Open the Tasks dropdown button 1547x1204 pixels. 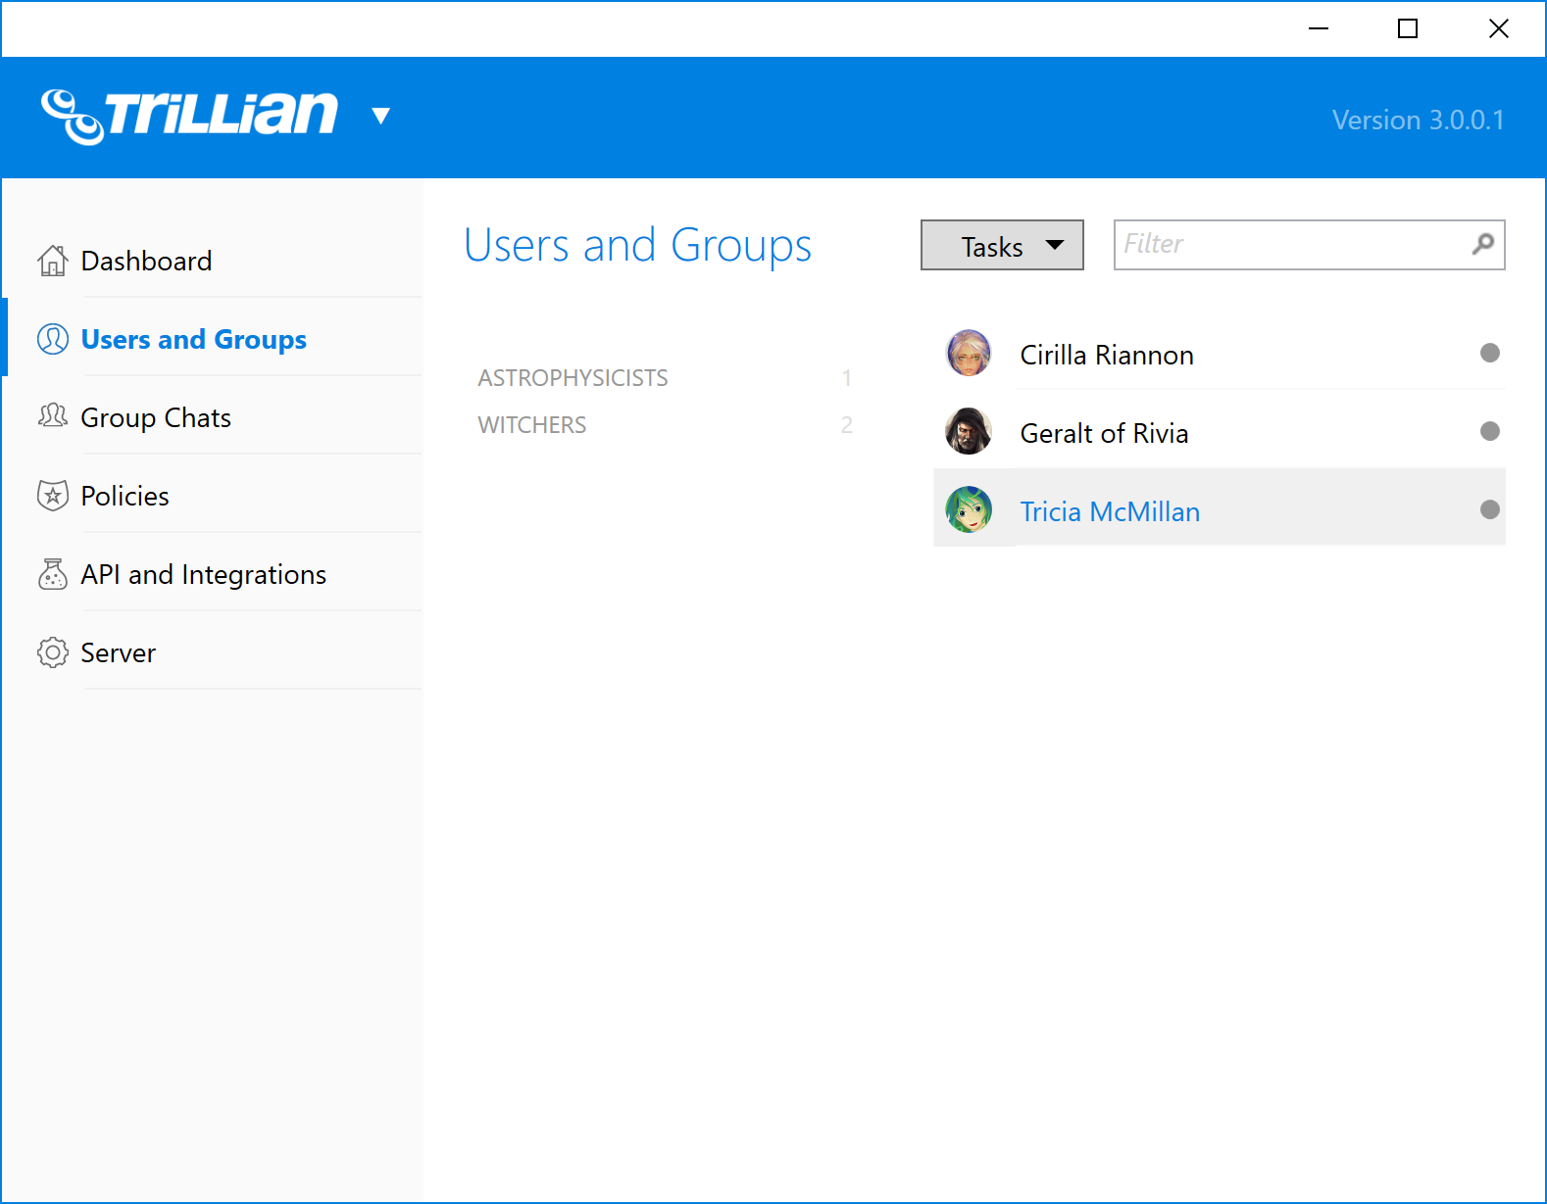(x=1002, y=245)
